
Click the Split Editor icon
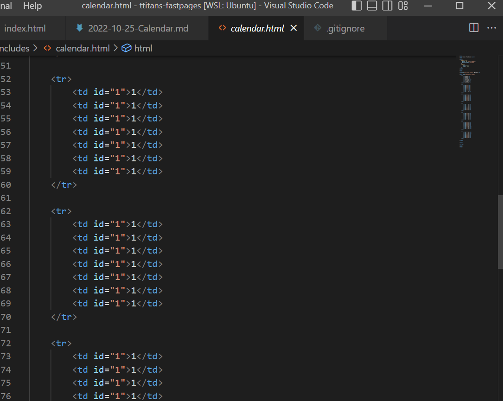click(x=473, y=28)
